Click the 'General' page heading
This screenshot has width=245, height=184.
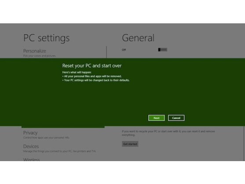tap(138, 38)
